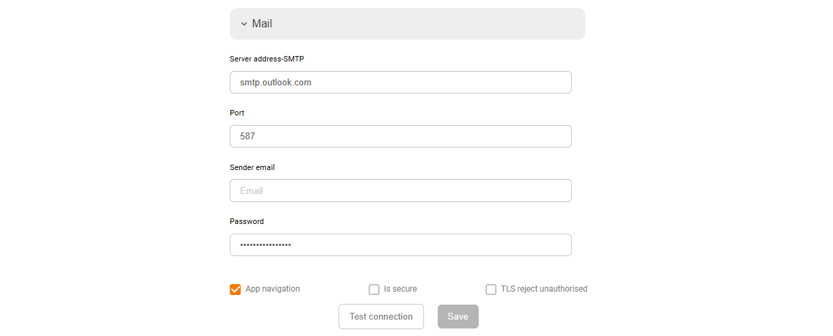Click the Server address-SMTP input field
Viewport: 833px width, 336px height.
point(400,82)
